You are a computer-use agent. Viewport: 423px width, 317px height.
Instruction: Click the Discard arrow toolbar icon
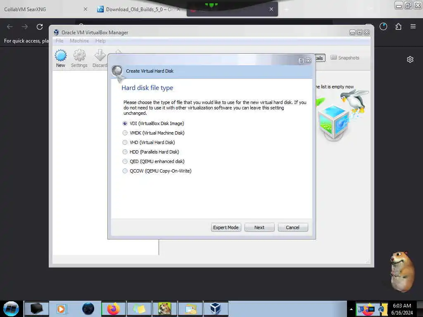coord(100,58)
